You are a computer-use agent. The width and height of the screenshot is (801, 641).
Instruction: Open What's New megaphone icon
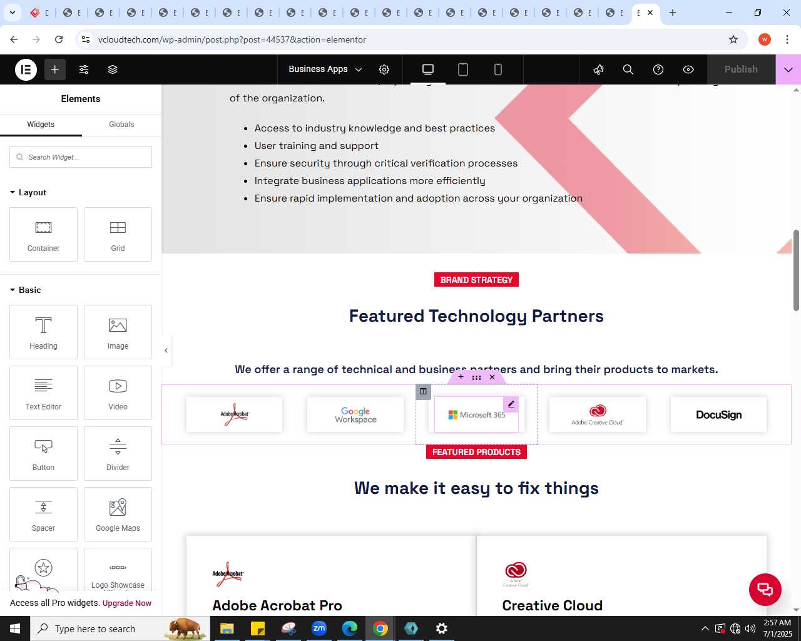[598, 69]
